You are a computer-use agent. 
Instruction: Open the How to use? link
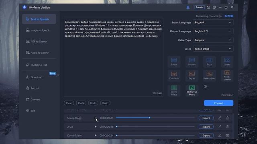[x=227, y=95]
